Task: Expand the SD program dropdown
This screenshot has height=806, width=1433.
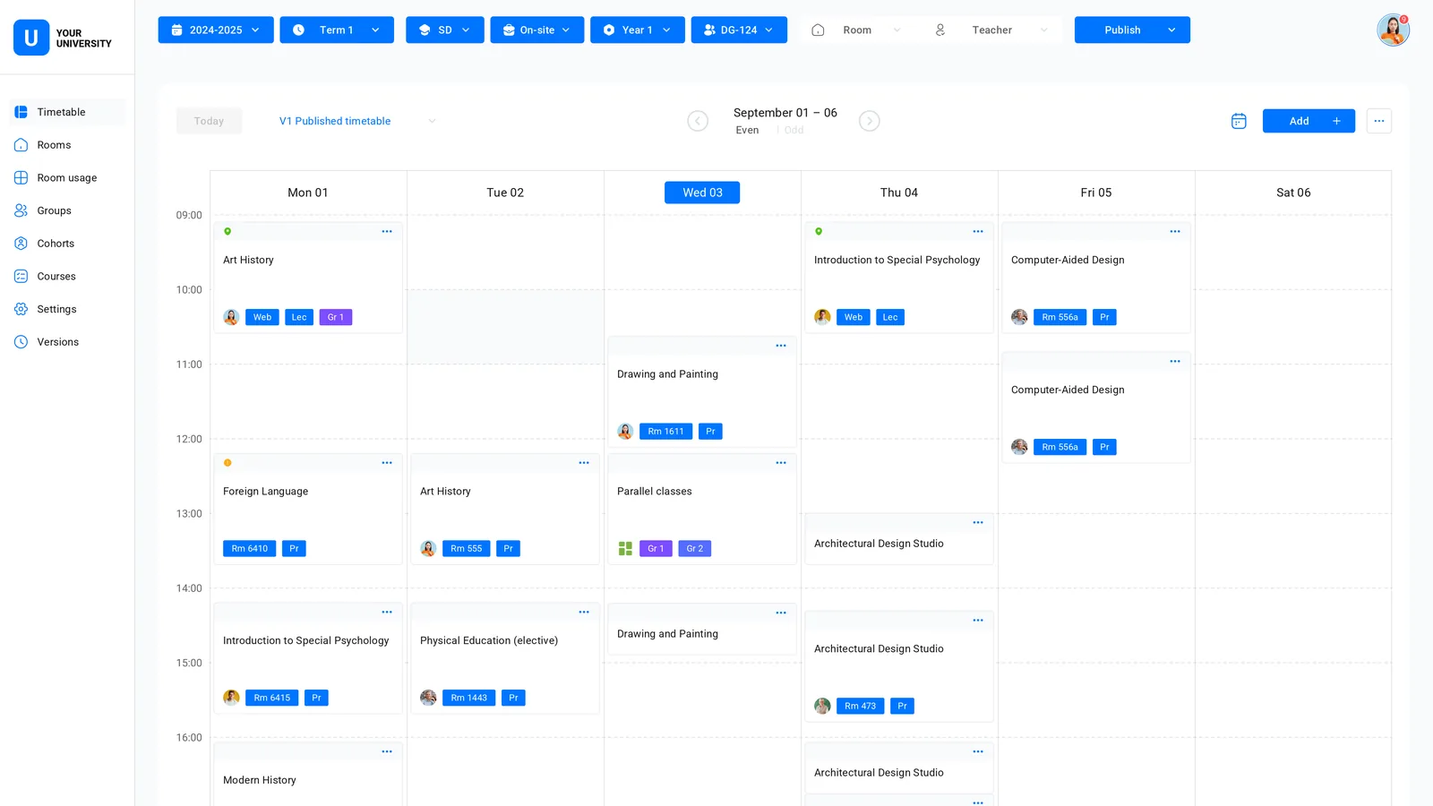Action: (x=445, y=30)
